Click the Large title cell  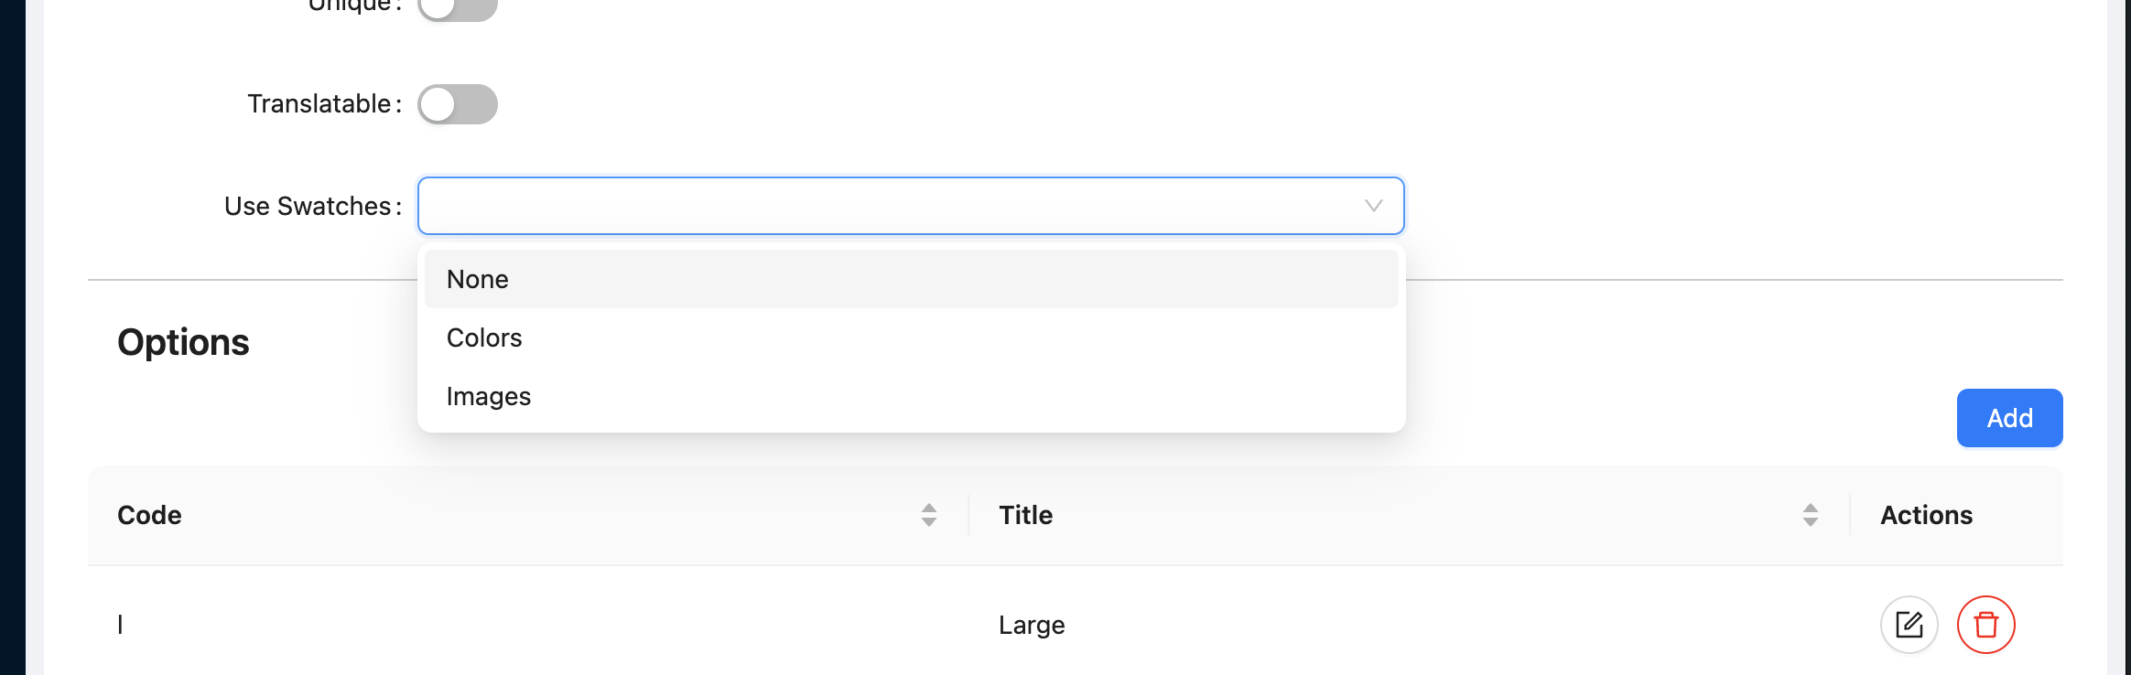1032,625
